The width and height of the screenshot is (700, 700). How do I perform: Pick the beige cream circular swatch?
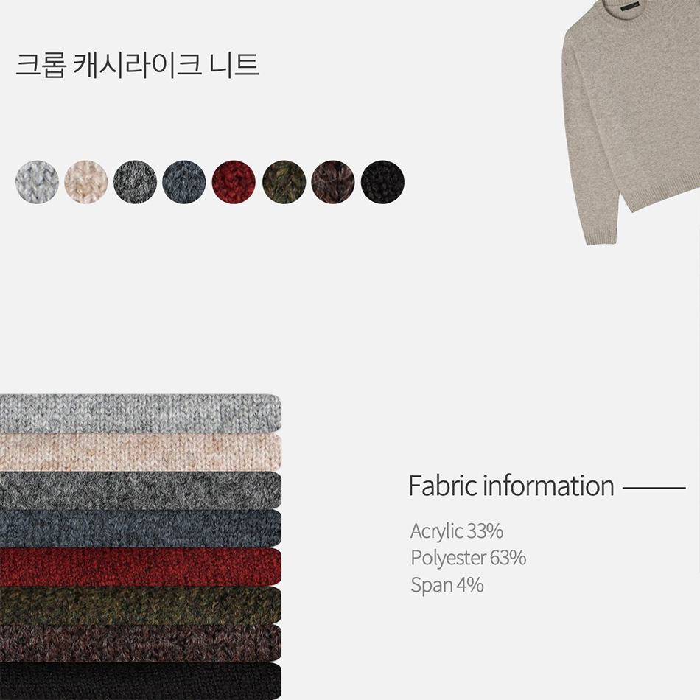pyautogui.click(x=85, y=182)
